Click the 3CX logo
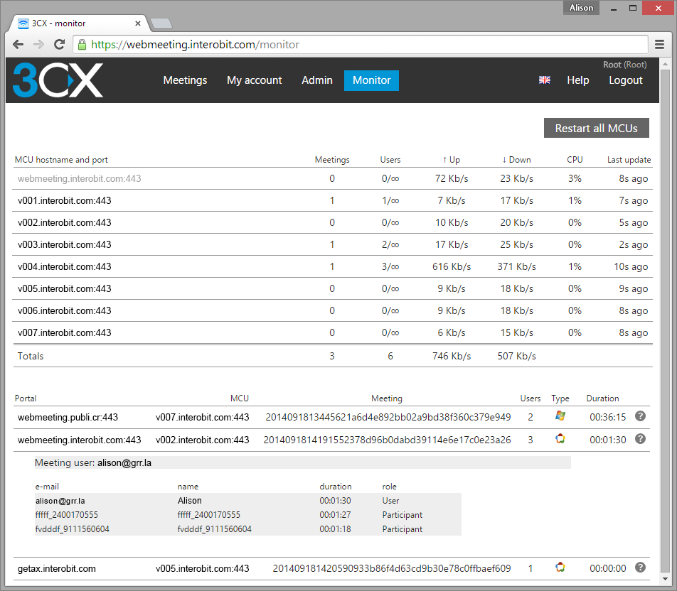The image size is (677, 591). coord(58,80)
